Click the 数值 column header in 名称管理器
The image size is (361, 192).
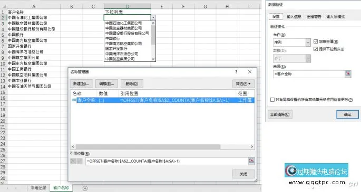[x=108, y=93]
